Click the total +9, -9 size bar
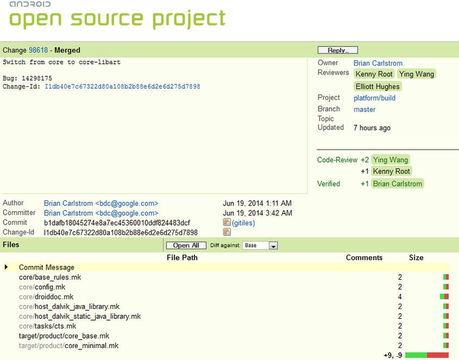This screenshot has width=459, height=360. tap(427, 355)
